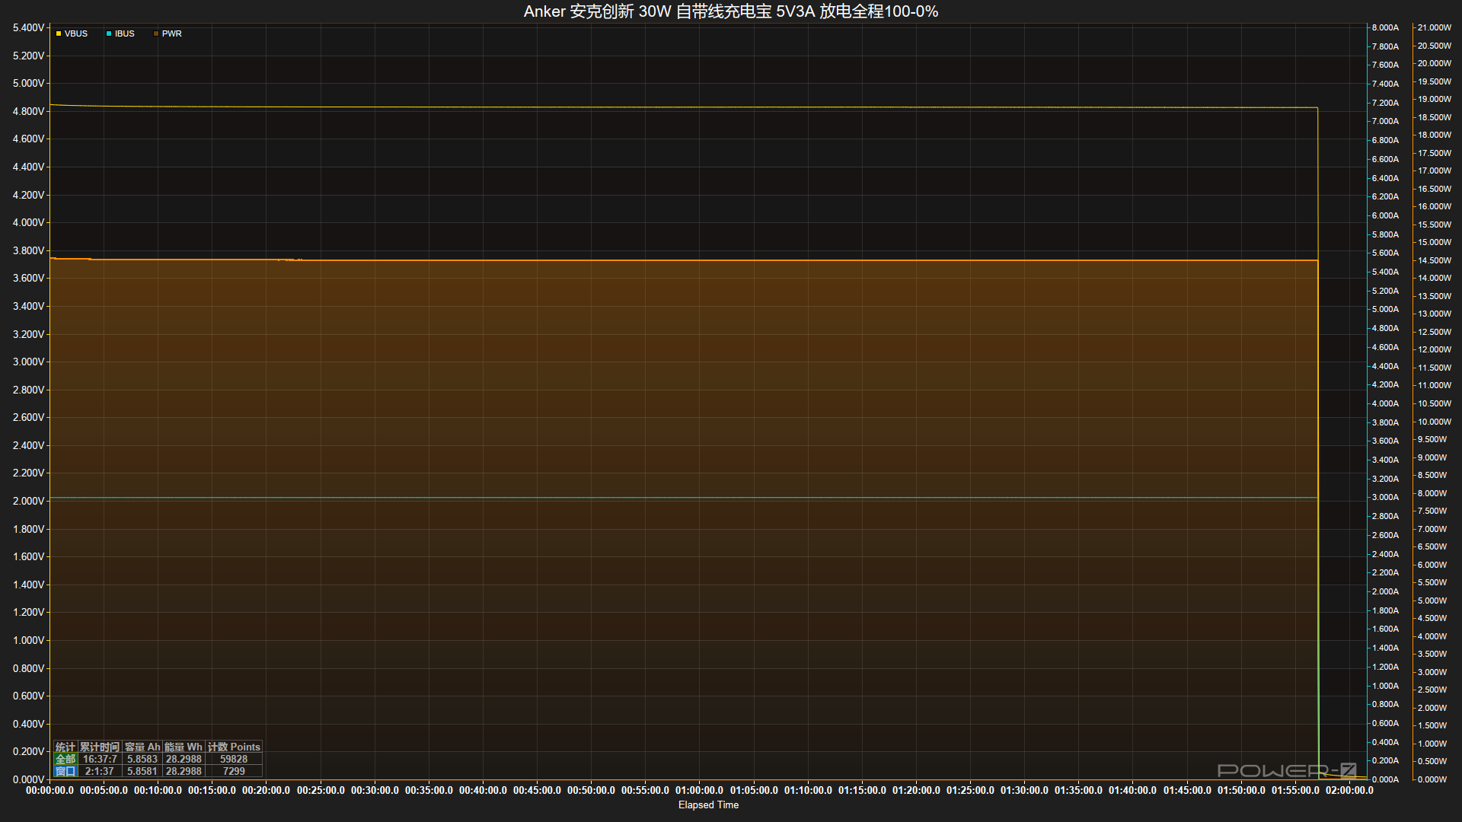Click the 8.000A label on current axis
The width and height of the screenshot is (1462, 822).
[x=1385, y=27]
